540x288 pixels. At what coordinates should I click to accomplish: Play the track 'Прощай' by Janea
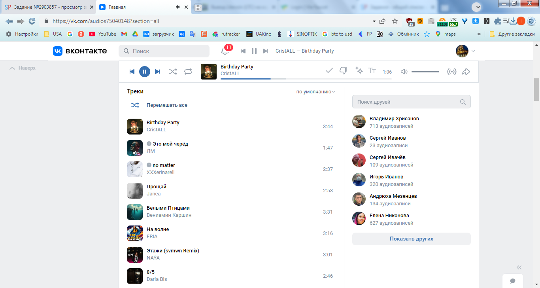pos(135,190)
